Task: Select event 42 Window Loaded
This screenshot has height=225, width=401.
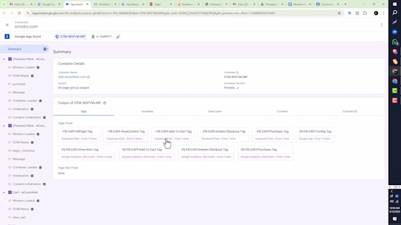Action: pos(24,134)
